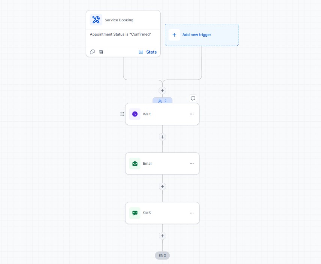The height and width of the screenshot is (264, 321).
Task: Add a step between Wait and Email
Action: pyautogui.click(x=162, y=137)
